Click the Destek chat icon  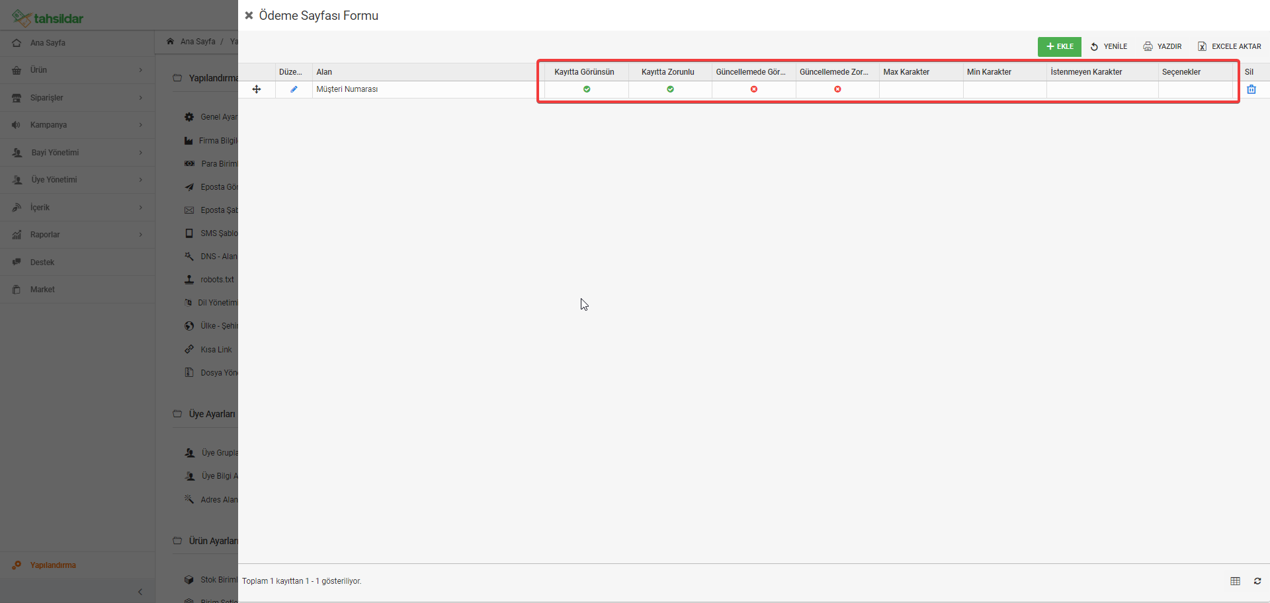(x=17, y=262)
